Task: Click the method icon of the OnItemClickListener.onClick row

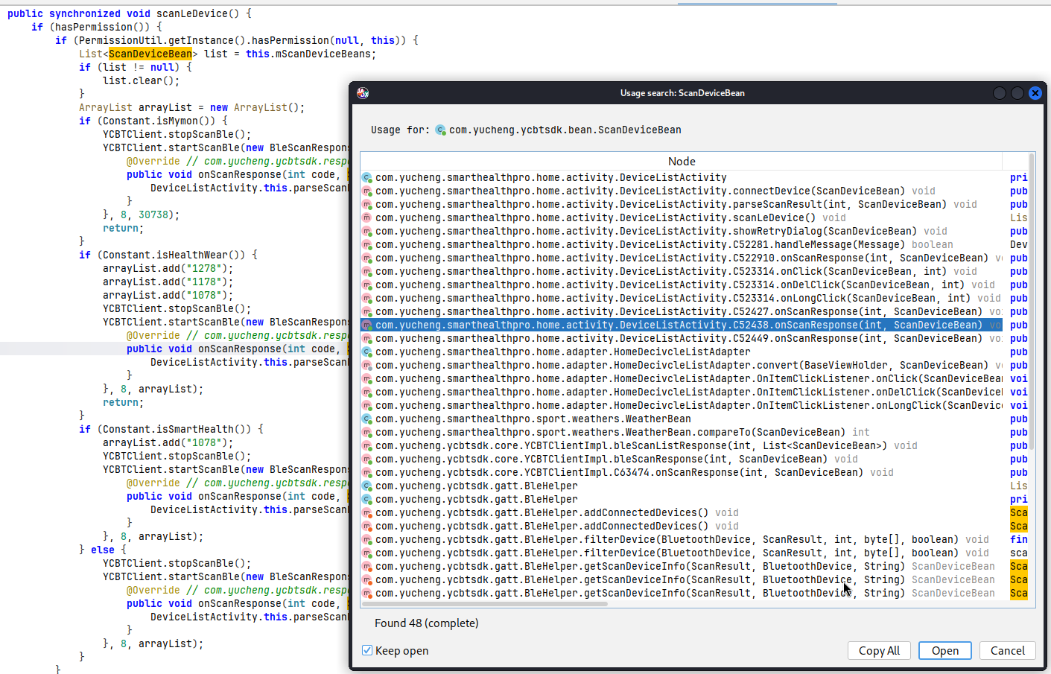Action: (x=367, y=378)
